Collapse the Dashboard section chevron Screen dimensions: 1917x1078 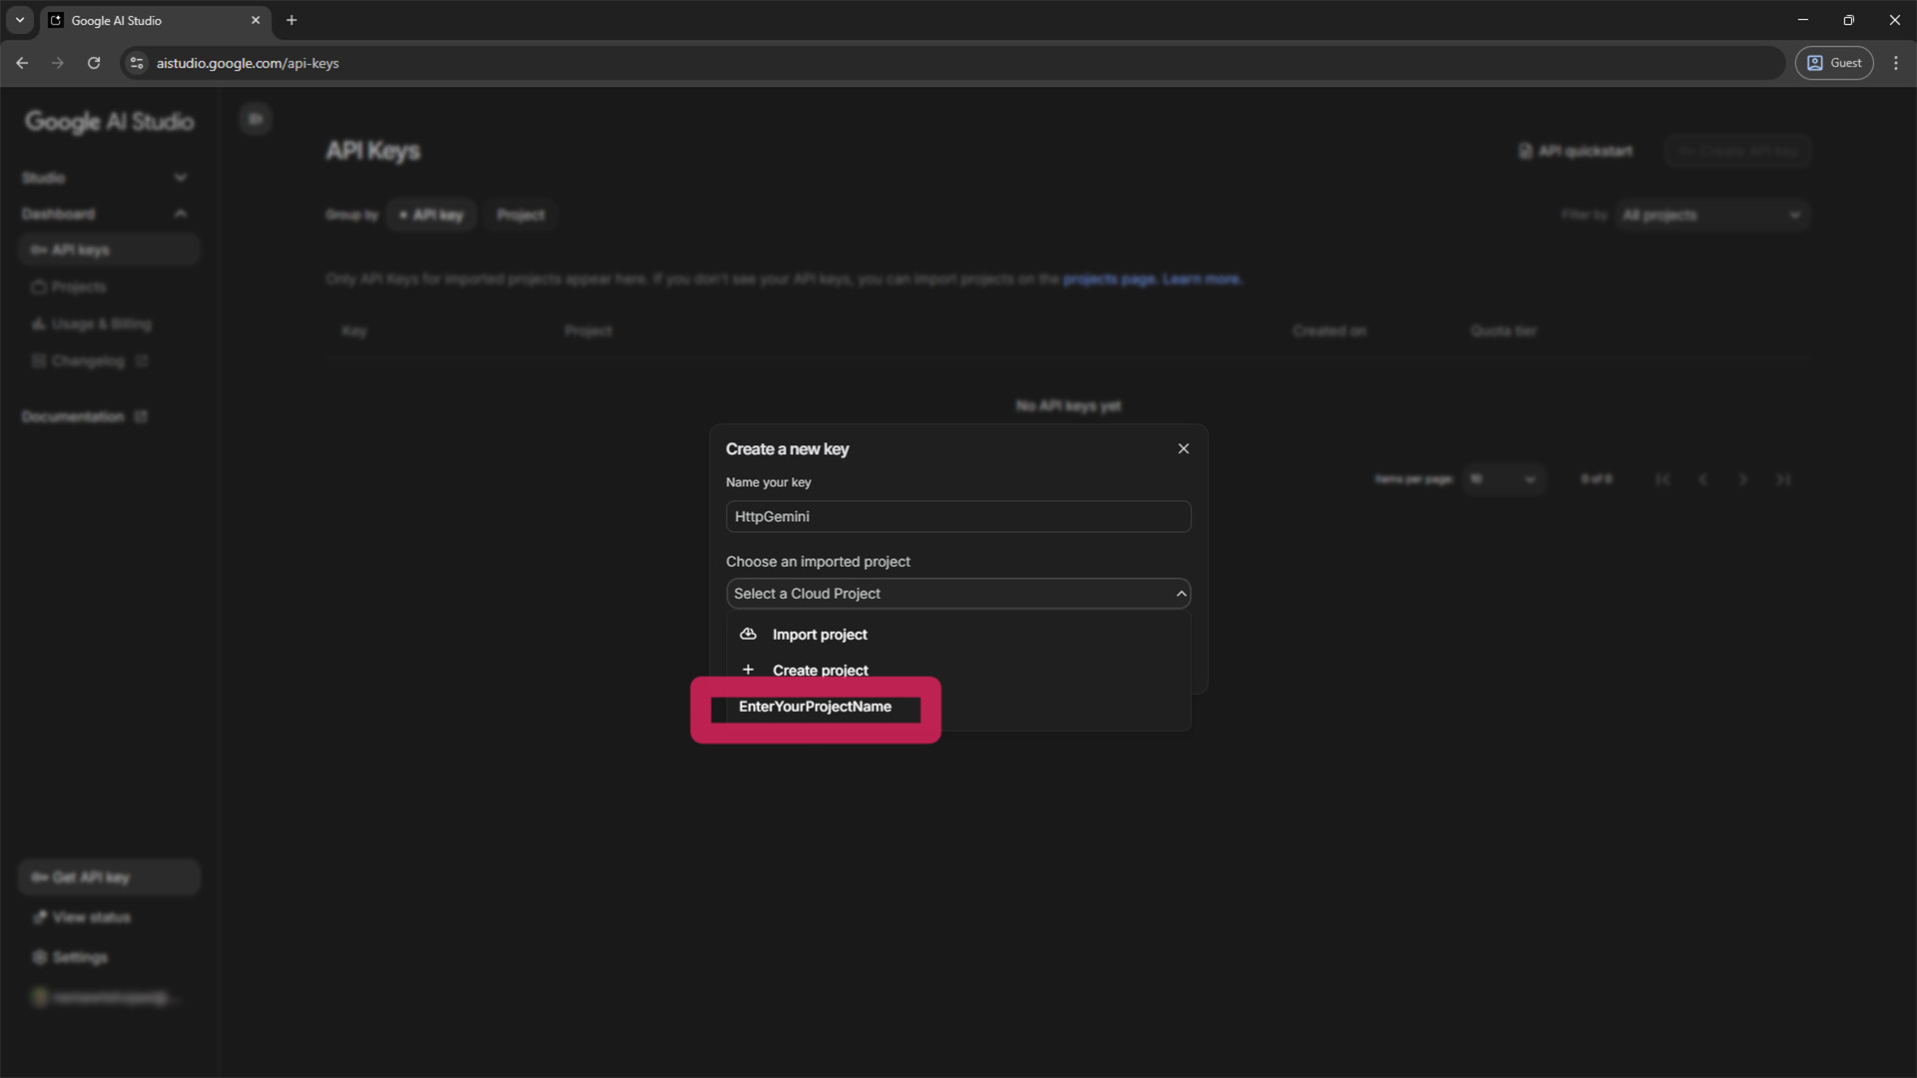tap(181, 214)
